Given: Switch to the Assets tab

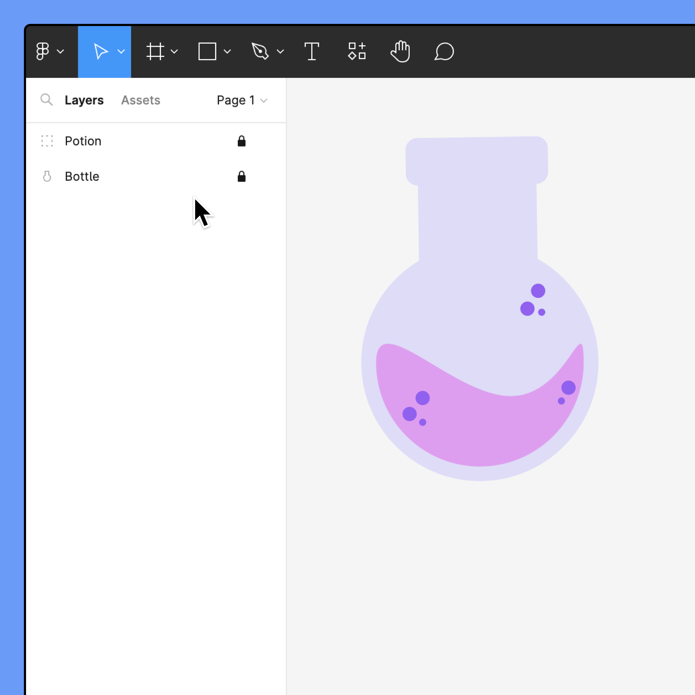Looking at the screenshot, I should click(x=140, y=100).
